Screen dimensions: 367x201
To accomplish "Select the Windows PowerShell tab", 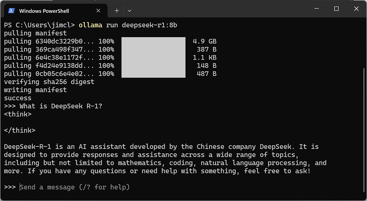I will (x=44, y=11).
